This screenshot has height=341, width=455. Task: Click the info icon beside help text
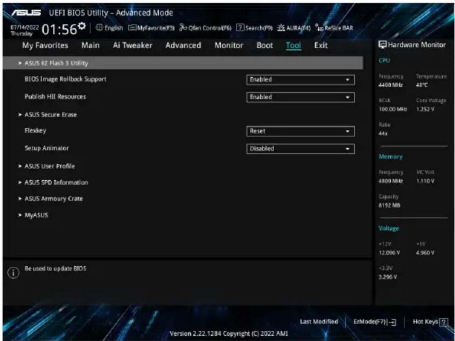13,272
